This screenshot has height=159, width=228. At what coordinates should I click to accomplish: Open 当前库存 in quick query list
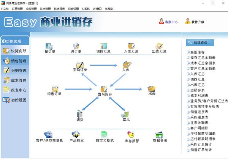click(x=196, y=52)
